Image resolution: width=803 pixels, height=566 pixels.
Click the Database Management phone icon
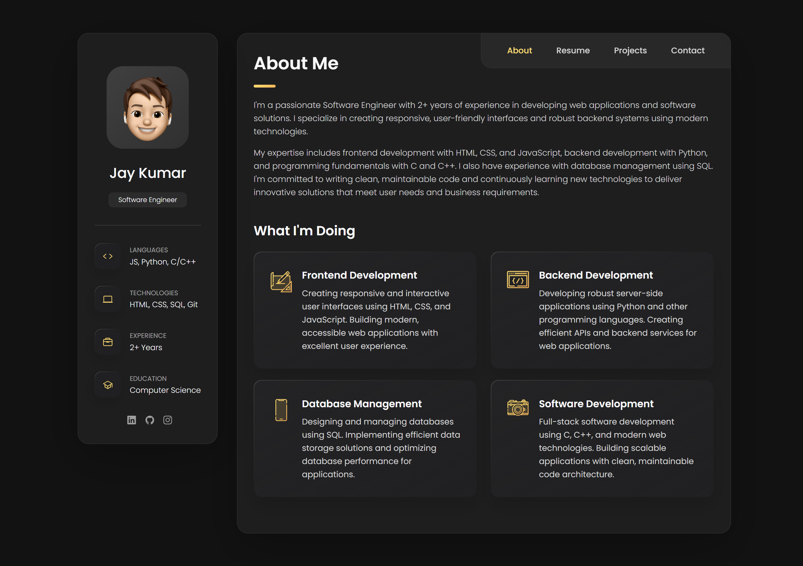(x=281, y=410)
